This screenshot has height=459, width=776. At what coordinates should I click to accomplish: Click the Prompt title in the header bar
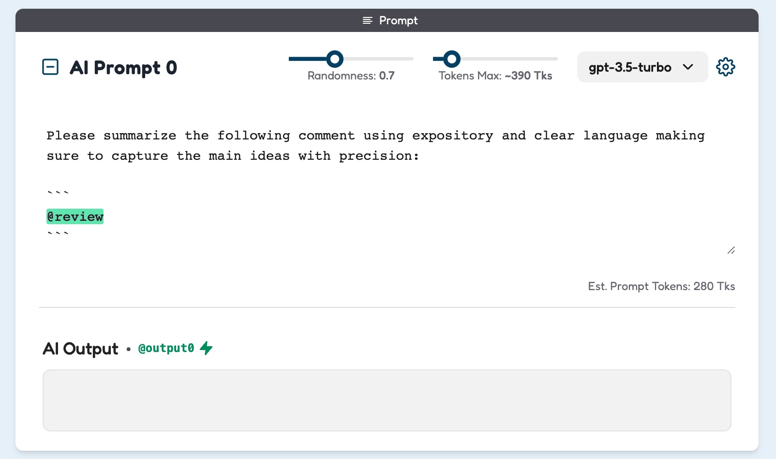398,20
